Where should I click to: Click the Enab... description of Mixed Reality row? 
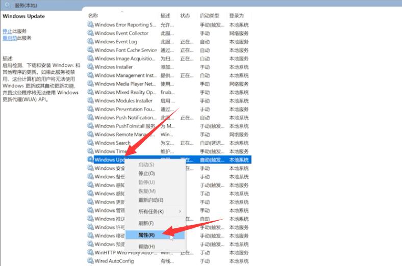(x=167, y=92)
